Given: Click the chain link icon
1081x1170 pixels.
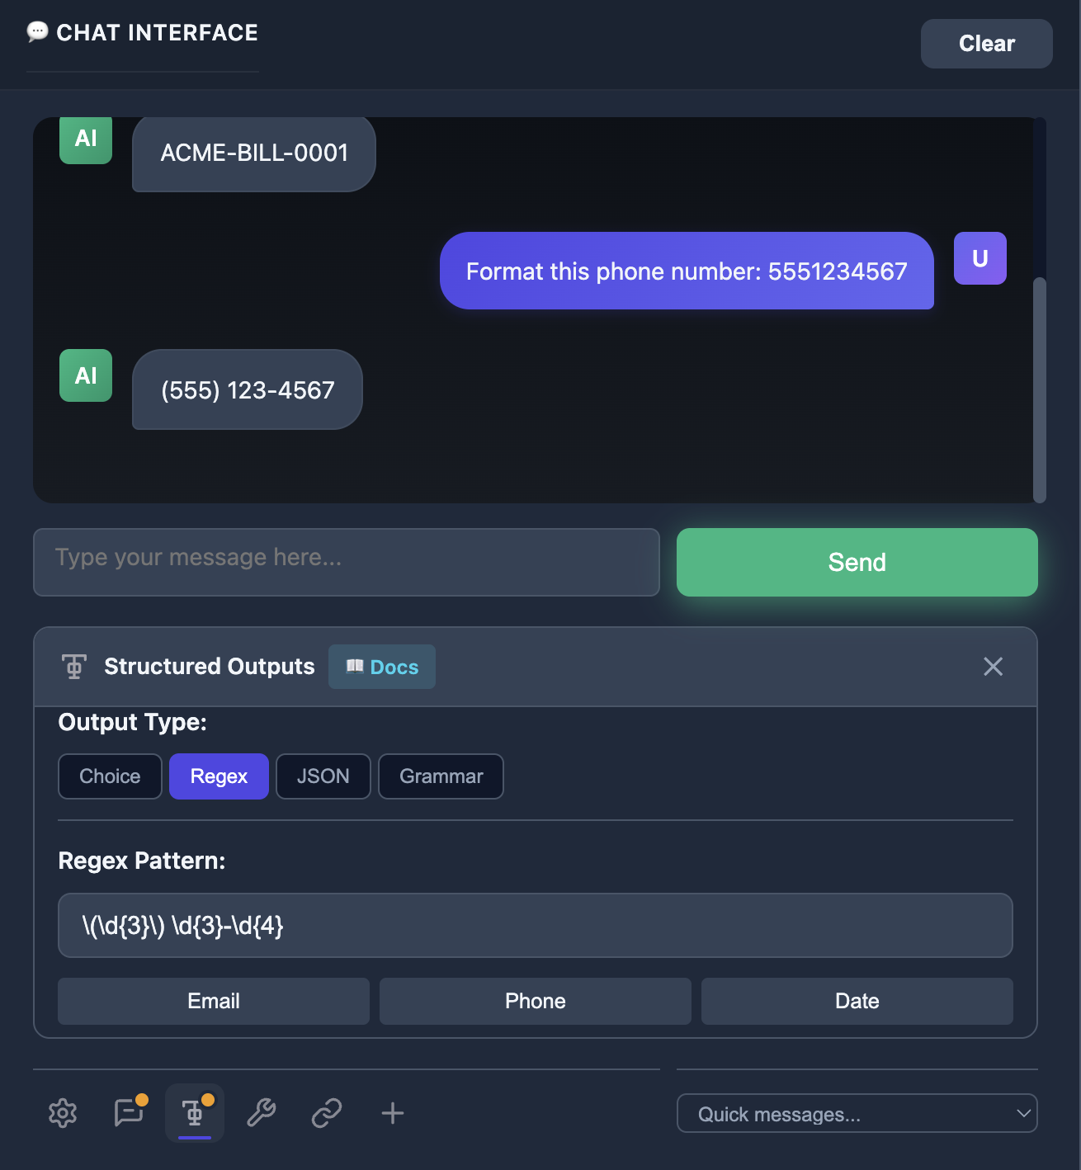Looking at the screenshot, I should pyautogui.click(x=327, y=1113).
